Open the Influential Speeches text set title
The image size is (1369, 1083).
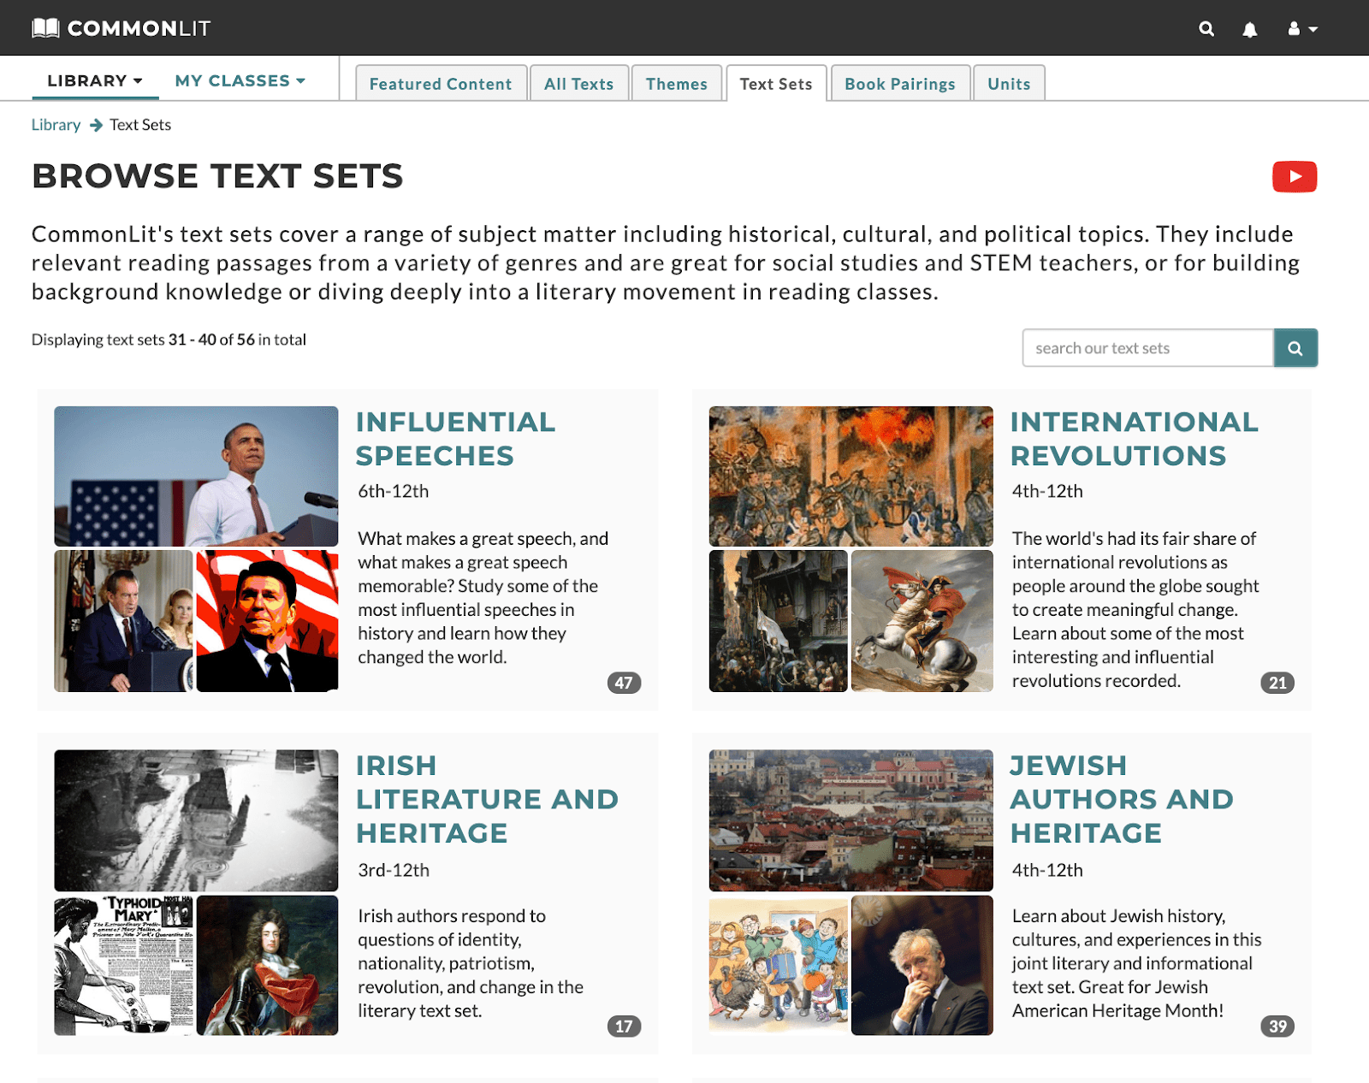(x=455, y=439)
